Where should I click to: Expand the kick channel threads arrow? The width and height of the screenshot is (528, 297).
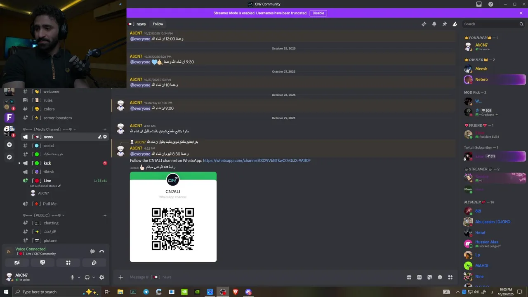pos(19,163)
